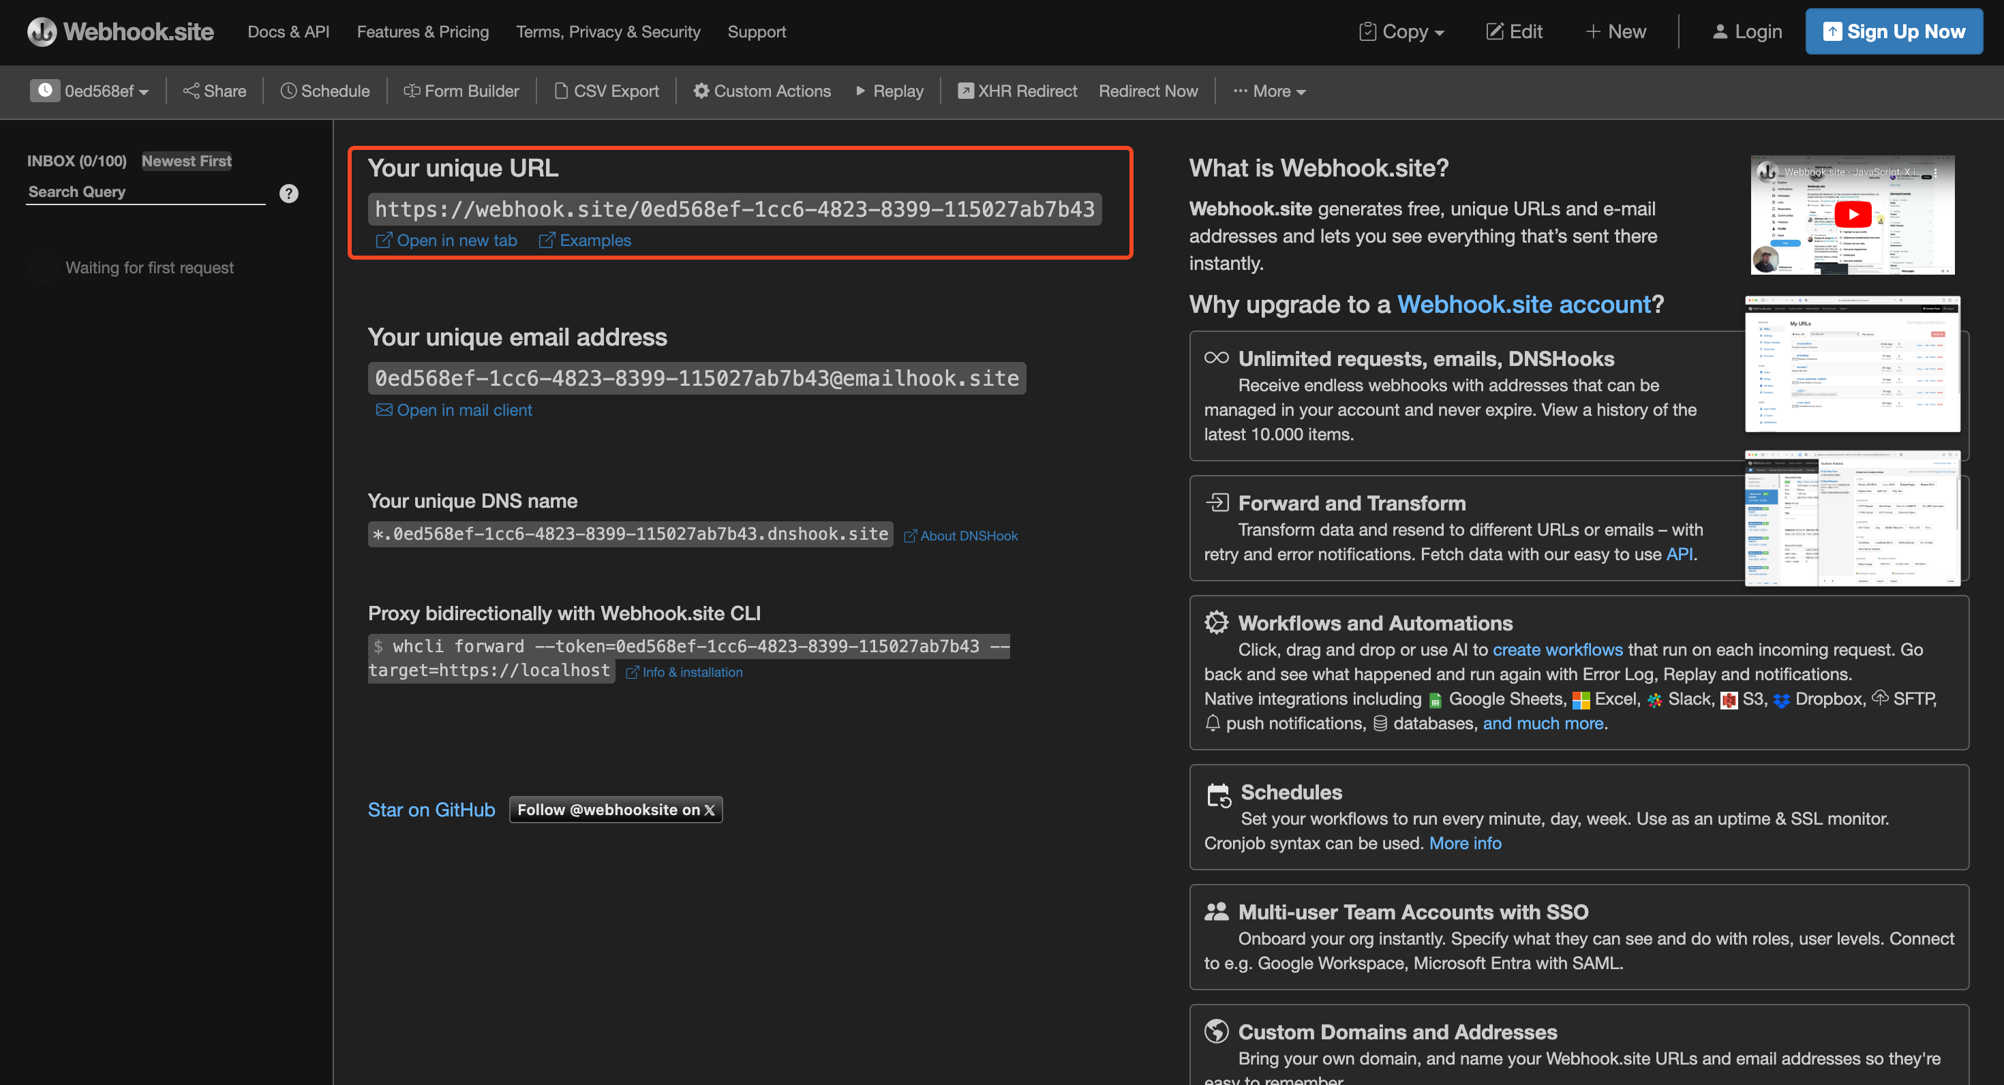2004x1085 pixels.
Task: Click the Webhook.site logo icon
Action: tap(42, 32)
